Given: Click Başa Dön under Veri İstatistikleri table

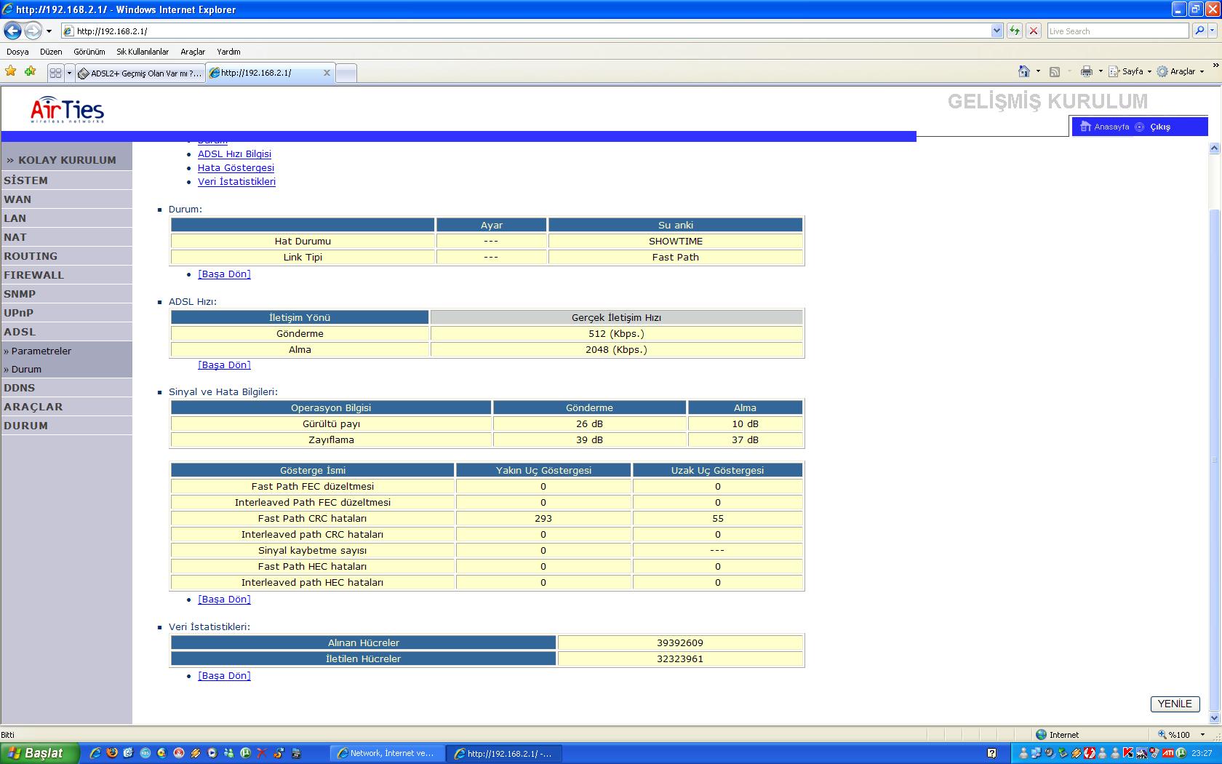Looking at the screenshot, I should 224,675.
